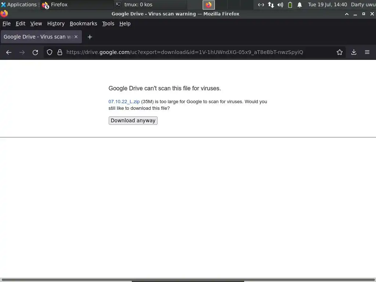This screenshot has height=282, width=376.
Task: Close the Google Drive virus scan tab
Action: click(x=76, y=37)
